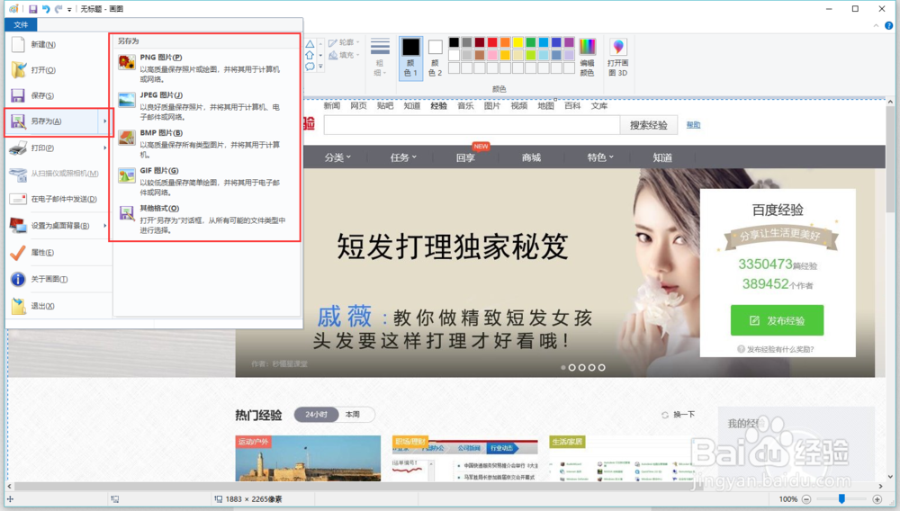Select 颜色 2 background color button
Screen dimensions: 900x511
click(435, 58)
